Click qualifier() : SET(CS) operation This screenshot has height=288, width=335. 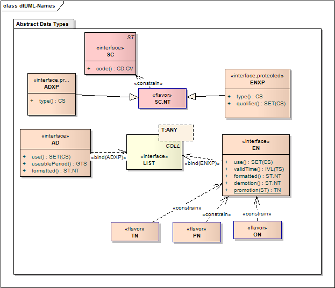pyautogui.click(x=261, y=104)
